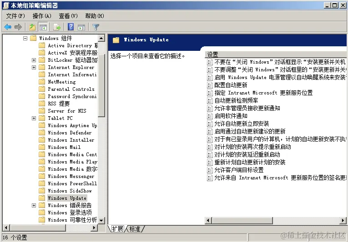Click the folder icon of Windows Mail
348x242 pixels.
pyautogui.click(x=42, y=147)
